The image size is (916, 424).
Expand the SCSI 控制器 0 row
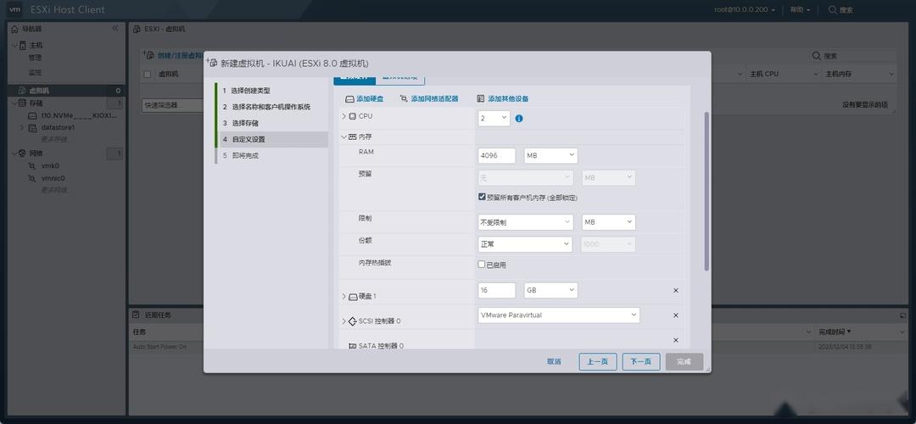(343, 321)
